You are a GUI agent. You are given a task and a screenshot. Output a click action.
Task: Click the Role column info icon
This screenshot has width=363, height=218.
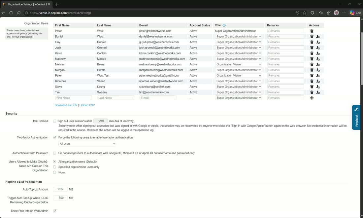coord(224,25)
